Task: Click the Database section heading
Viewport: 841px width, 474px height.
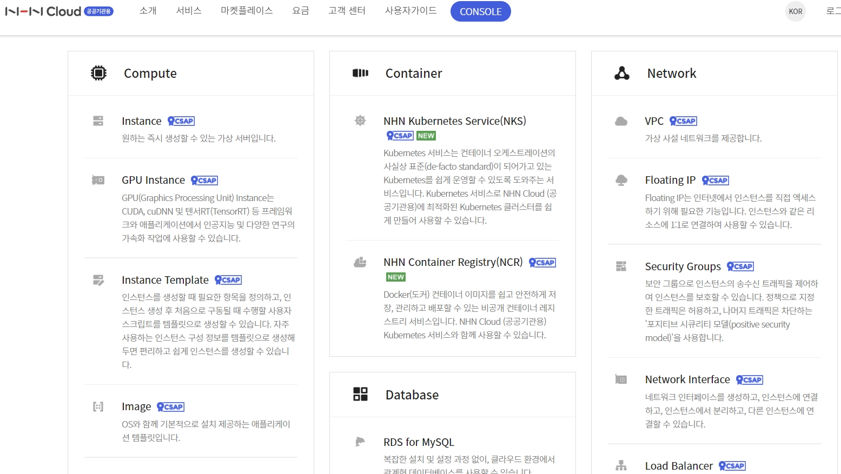Action: point(412,395)
